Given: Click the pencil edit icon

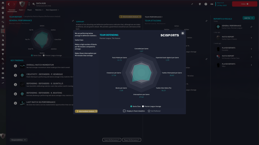Looking at the screenshot, I should coord(192,4).
